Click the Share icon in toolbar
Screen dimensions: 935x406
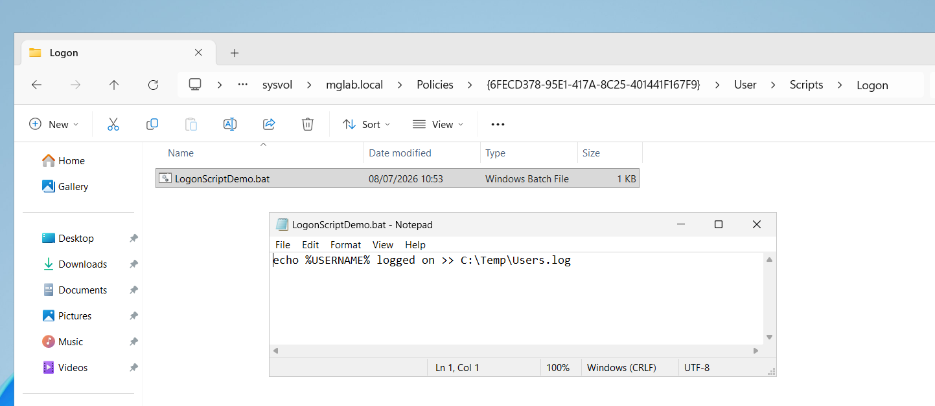pyautogui.click(x=269, y=124)
